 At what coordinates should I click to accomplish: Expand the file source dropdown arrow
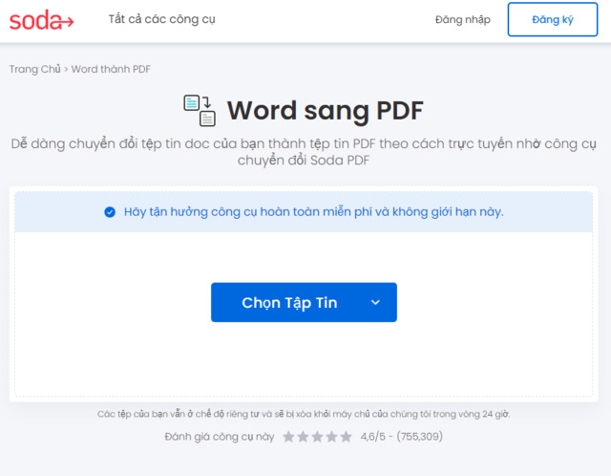click(375, 302)
